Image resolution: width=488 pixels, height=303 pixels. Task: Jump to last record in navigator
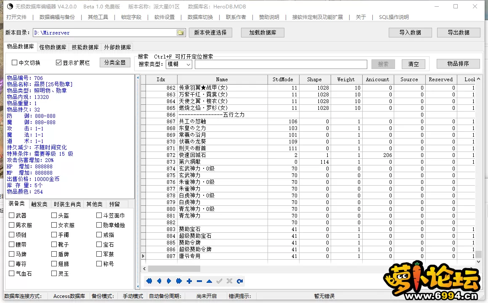pos(179,281)
